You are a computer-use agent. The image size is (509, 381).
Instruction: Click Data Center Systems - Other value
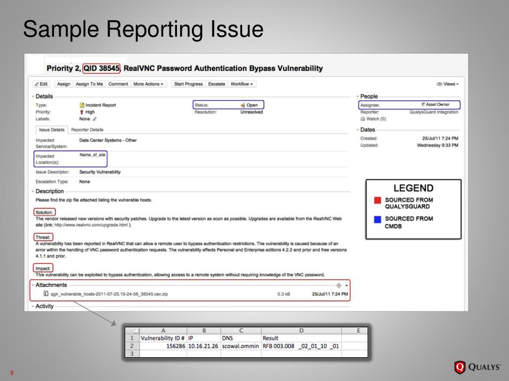[x=108, y=140]
